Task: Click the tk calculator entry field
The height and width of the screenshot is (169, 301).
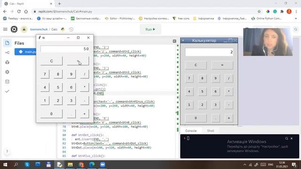Action: (65, 49)
